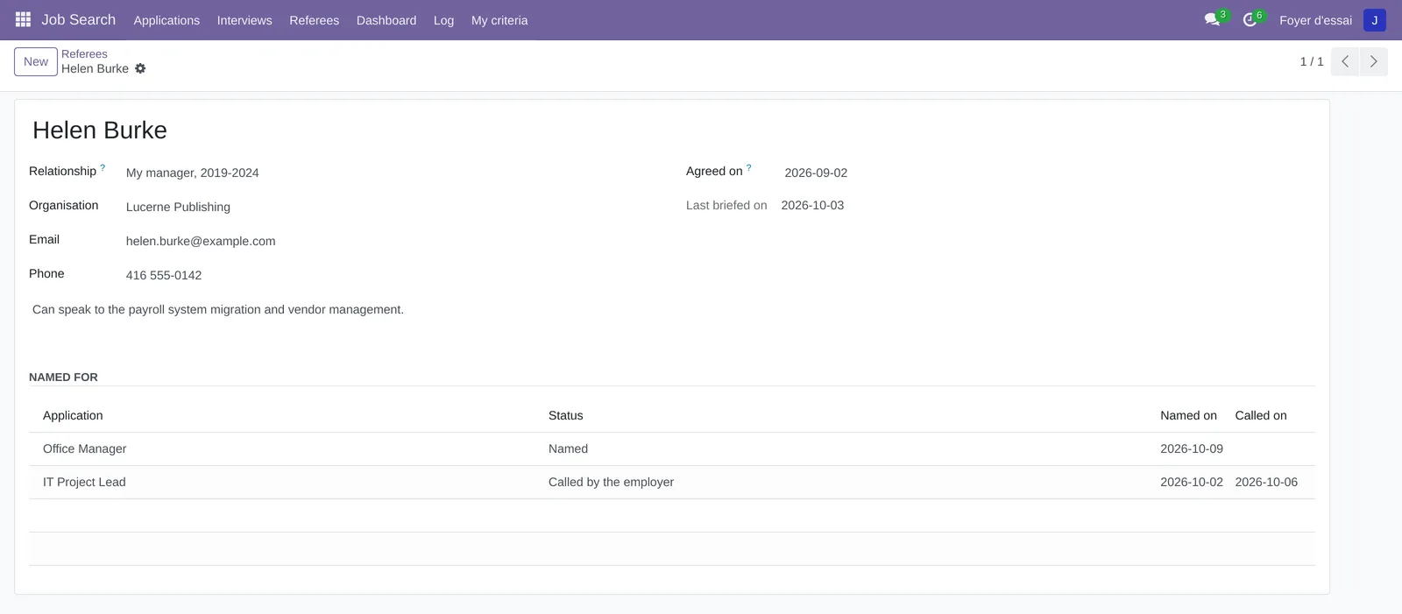Image resolution: width=1402 pixels, height=614 pixels.
Task: Show help tooltip for Relationship
Action: click(x=103, y=167)
